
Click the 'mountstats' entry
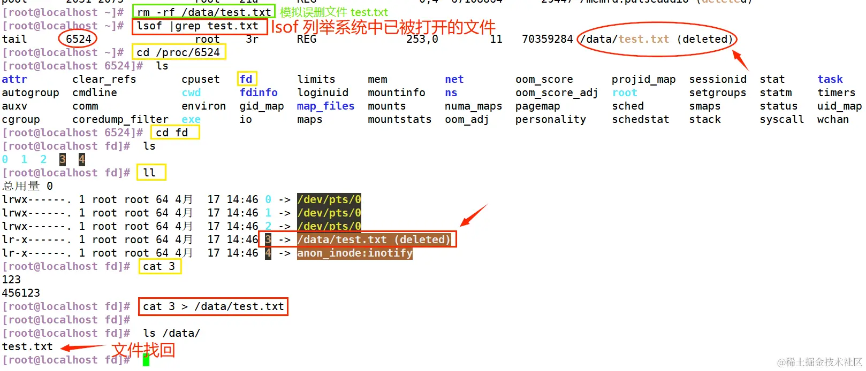[x=400, y=119]
